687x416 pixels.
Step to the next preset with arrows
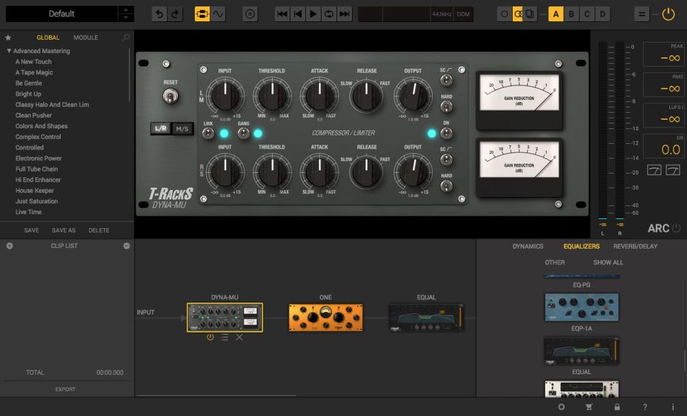click(x=125, y=18)
